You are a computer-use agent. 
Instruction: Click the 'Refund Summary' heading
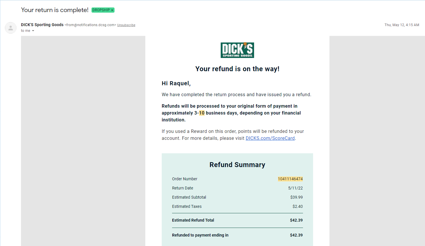click(237, 165)
